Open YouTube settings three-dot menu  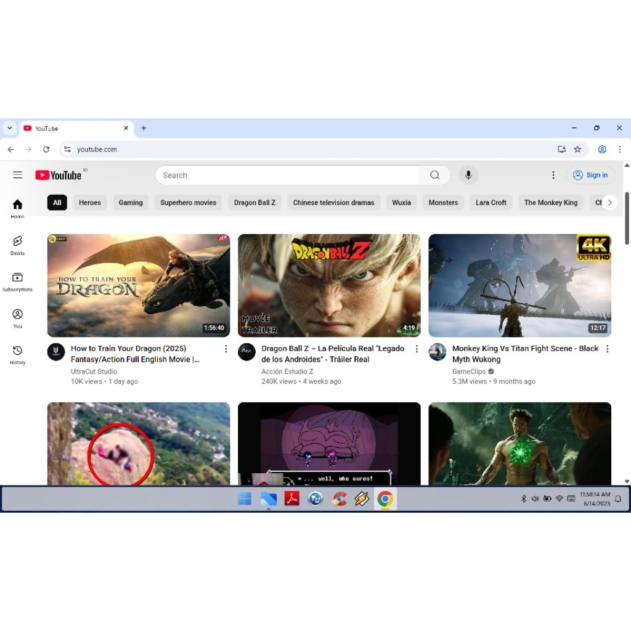pos(553,175)
